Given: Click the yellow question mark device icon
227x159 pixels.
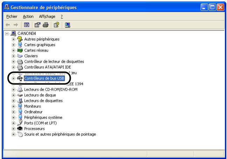Looking at the screenshot, I should (20, 39).
